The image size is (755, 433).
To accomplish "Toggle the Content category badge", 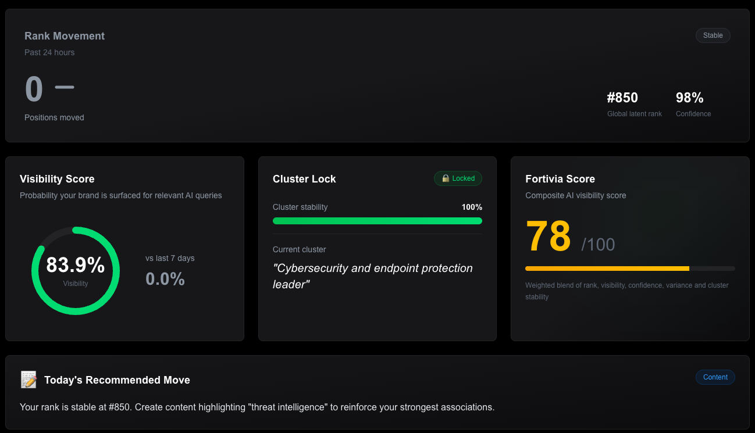I will click(x=715, y=377).
